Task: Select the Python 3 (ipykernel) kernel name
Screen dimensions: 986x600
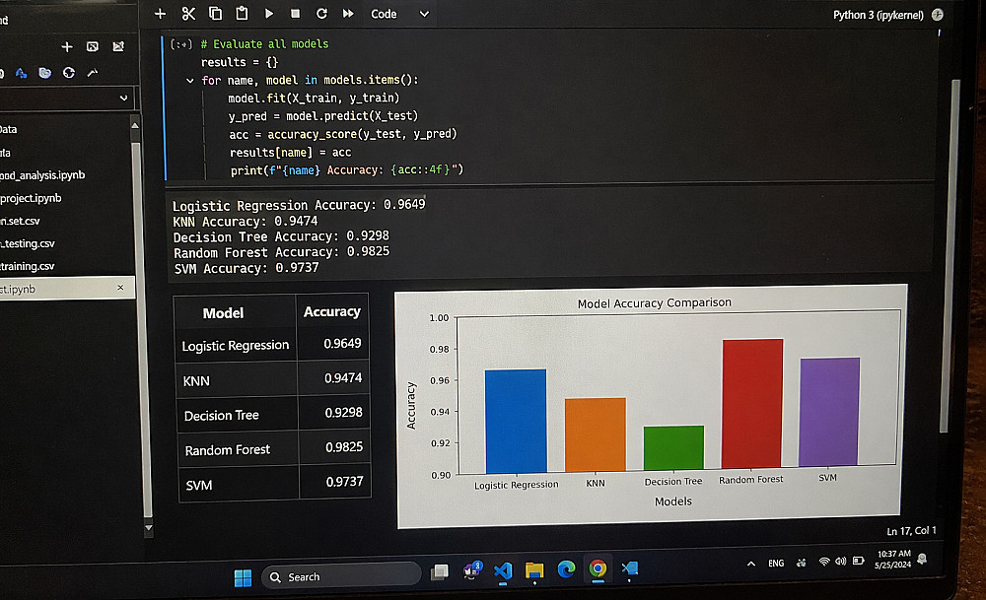Action: [x=878, y=15]
